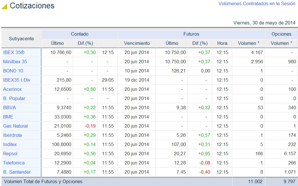The width and height of the screenshot is (298, 186).
Task: Click IBEX35 I.Div expiry '19 dic 2014'
Action: 137,80
